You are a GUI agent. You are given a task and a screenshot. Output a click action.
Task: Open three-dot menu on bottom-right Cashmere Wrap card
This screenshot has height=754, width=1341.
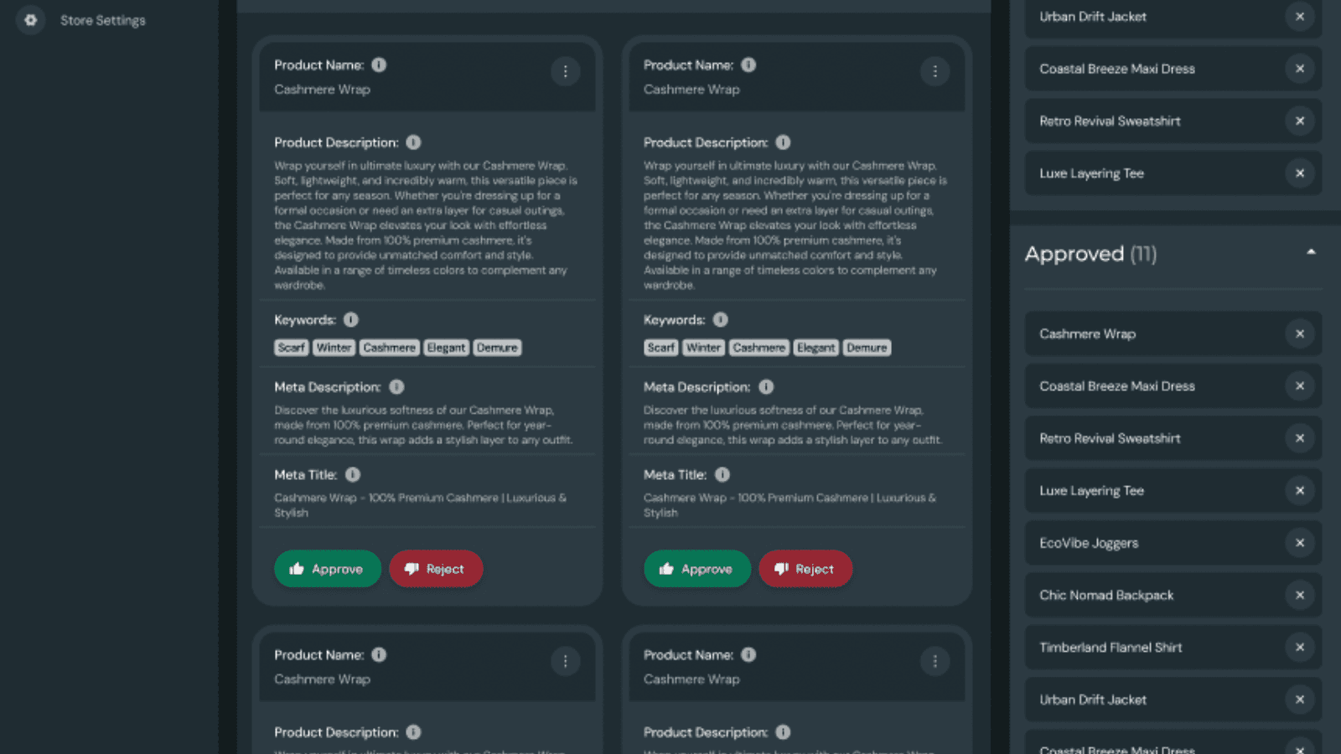click(x=935, y=662)
